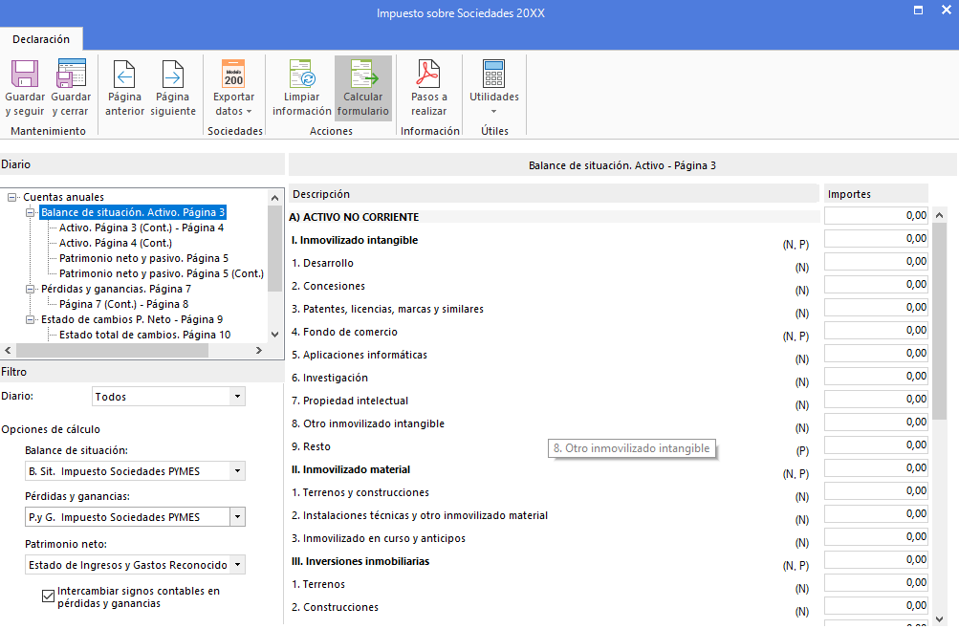Open Pasos a realizar PDF icon
This screenshot has width=959, height=629.
click(428, 74)
